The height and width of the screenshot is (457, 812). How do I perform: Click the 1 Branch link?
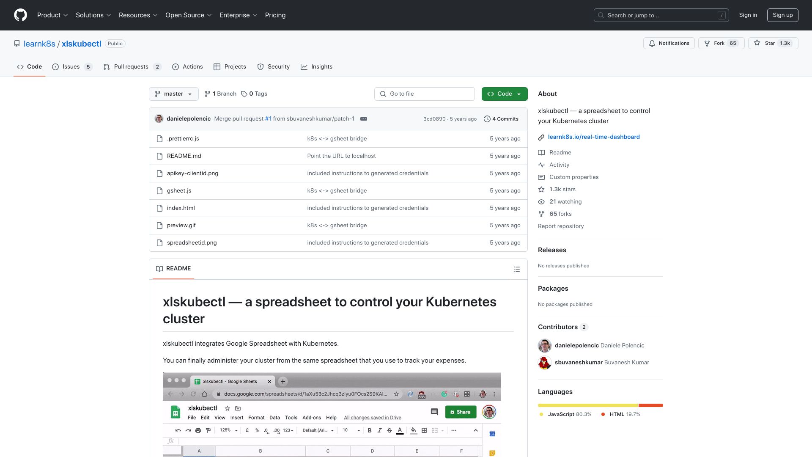(220, 94)
